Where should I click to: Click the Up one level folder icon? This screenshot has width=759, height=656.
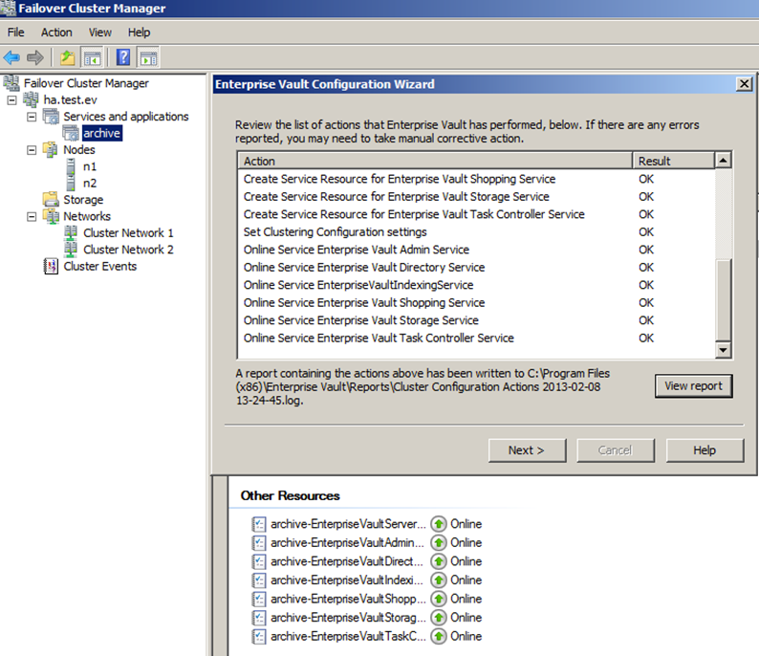point(67,57)
